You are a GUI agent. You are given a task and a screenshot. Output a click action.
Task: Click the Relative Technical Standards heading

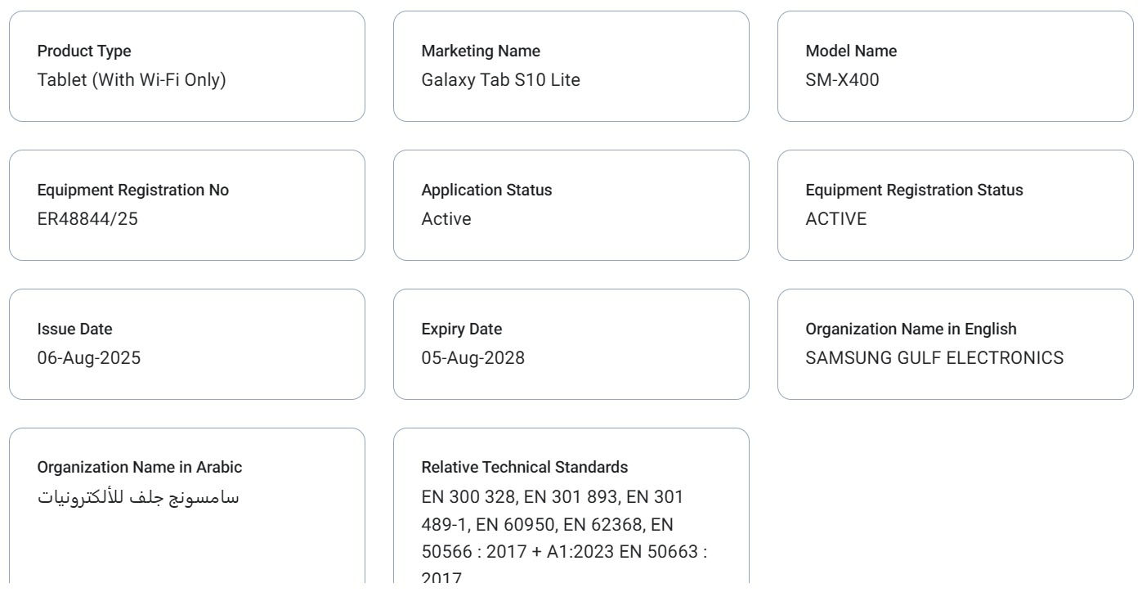click(x=525, y=468)
